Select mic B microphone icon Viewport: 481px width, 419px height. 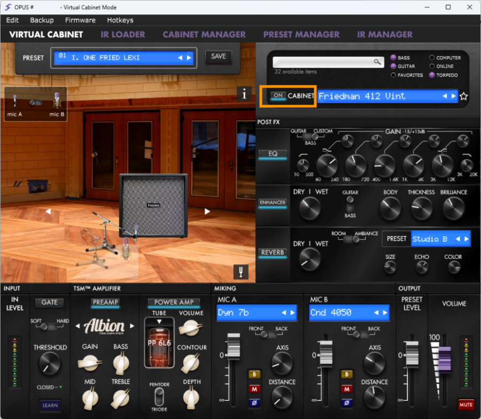click(57, 100)
